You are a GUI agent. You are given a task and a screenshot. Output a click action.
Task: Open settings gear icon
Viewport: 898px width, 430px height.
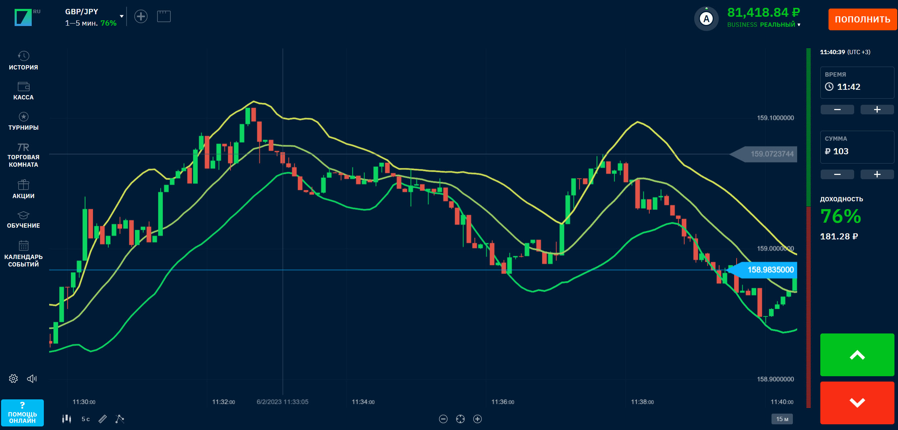pyautogui.click(x=14, y=378)
